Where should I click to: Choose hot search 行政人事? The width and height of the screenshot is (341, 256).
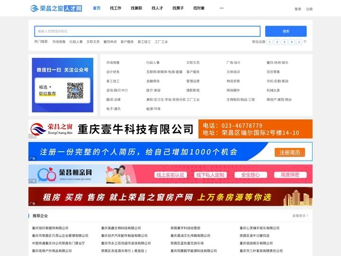tap(76, 42)
